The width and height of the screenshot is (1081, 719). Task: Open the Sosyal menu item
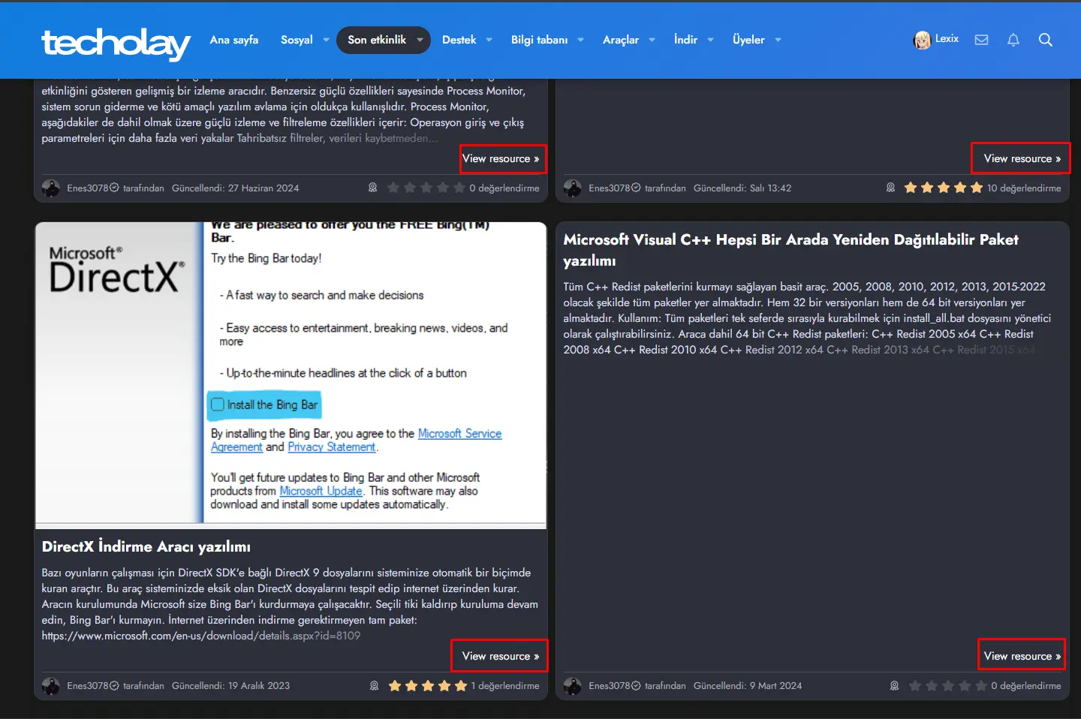[297, 40]
